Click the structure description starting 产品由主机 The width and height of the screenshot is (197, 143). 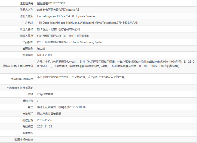coord(116,64)
